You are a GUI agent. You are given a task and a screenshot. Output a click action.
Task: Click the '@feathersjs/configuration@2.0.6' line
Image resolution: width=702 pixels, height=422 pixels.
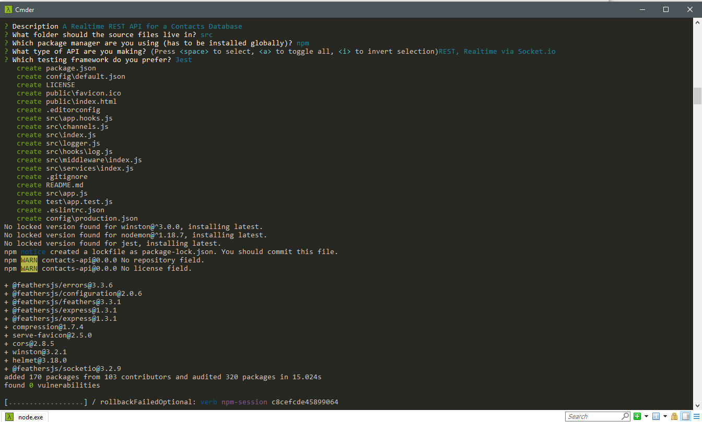click(x=73, y=294)
